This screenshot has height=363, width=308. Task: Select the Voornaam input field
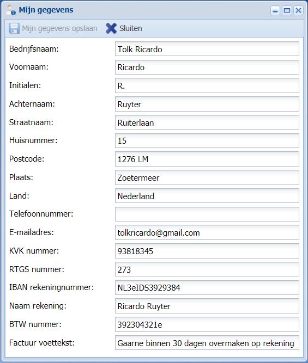tap(207, 67)
